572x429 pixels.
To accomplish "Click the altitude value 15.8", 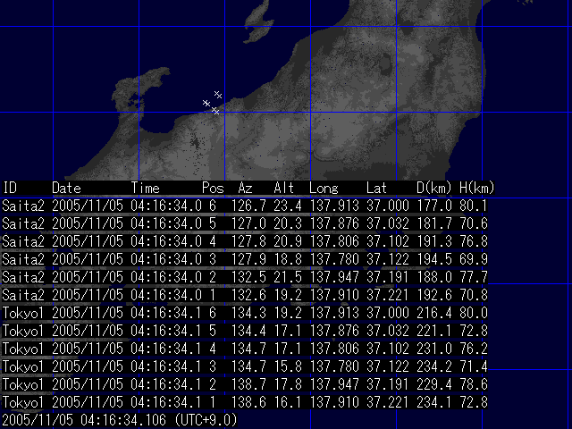I will coord(288,366).
